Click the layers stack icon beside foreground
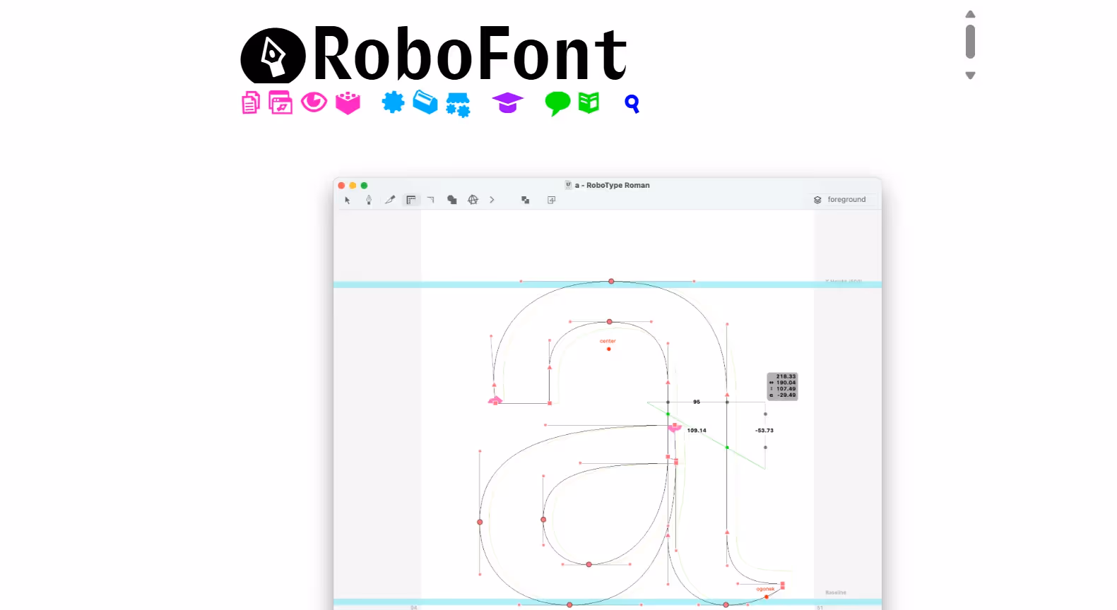1117x610 pixels. 817,200
